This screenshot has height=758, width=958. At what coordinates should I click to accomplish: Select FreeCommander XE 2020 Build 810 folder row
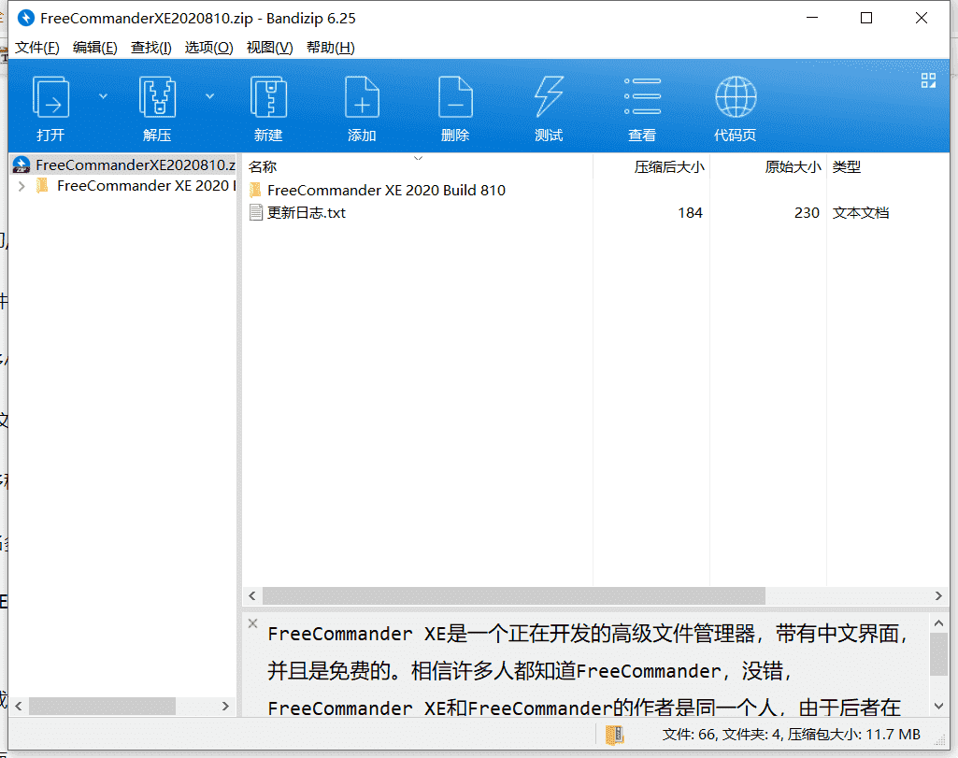[386, 190]
